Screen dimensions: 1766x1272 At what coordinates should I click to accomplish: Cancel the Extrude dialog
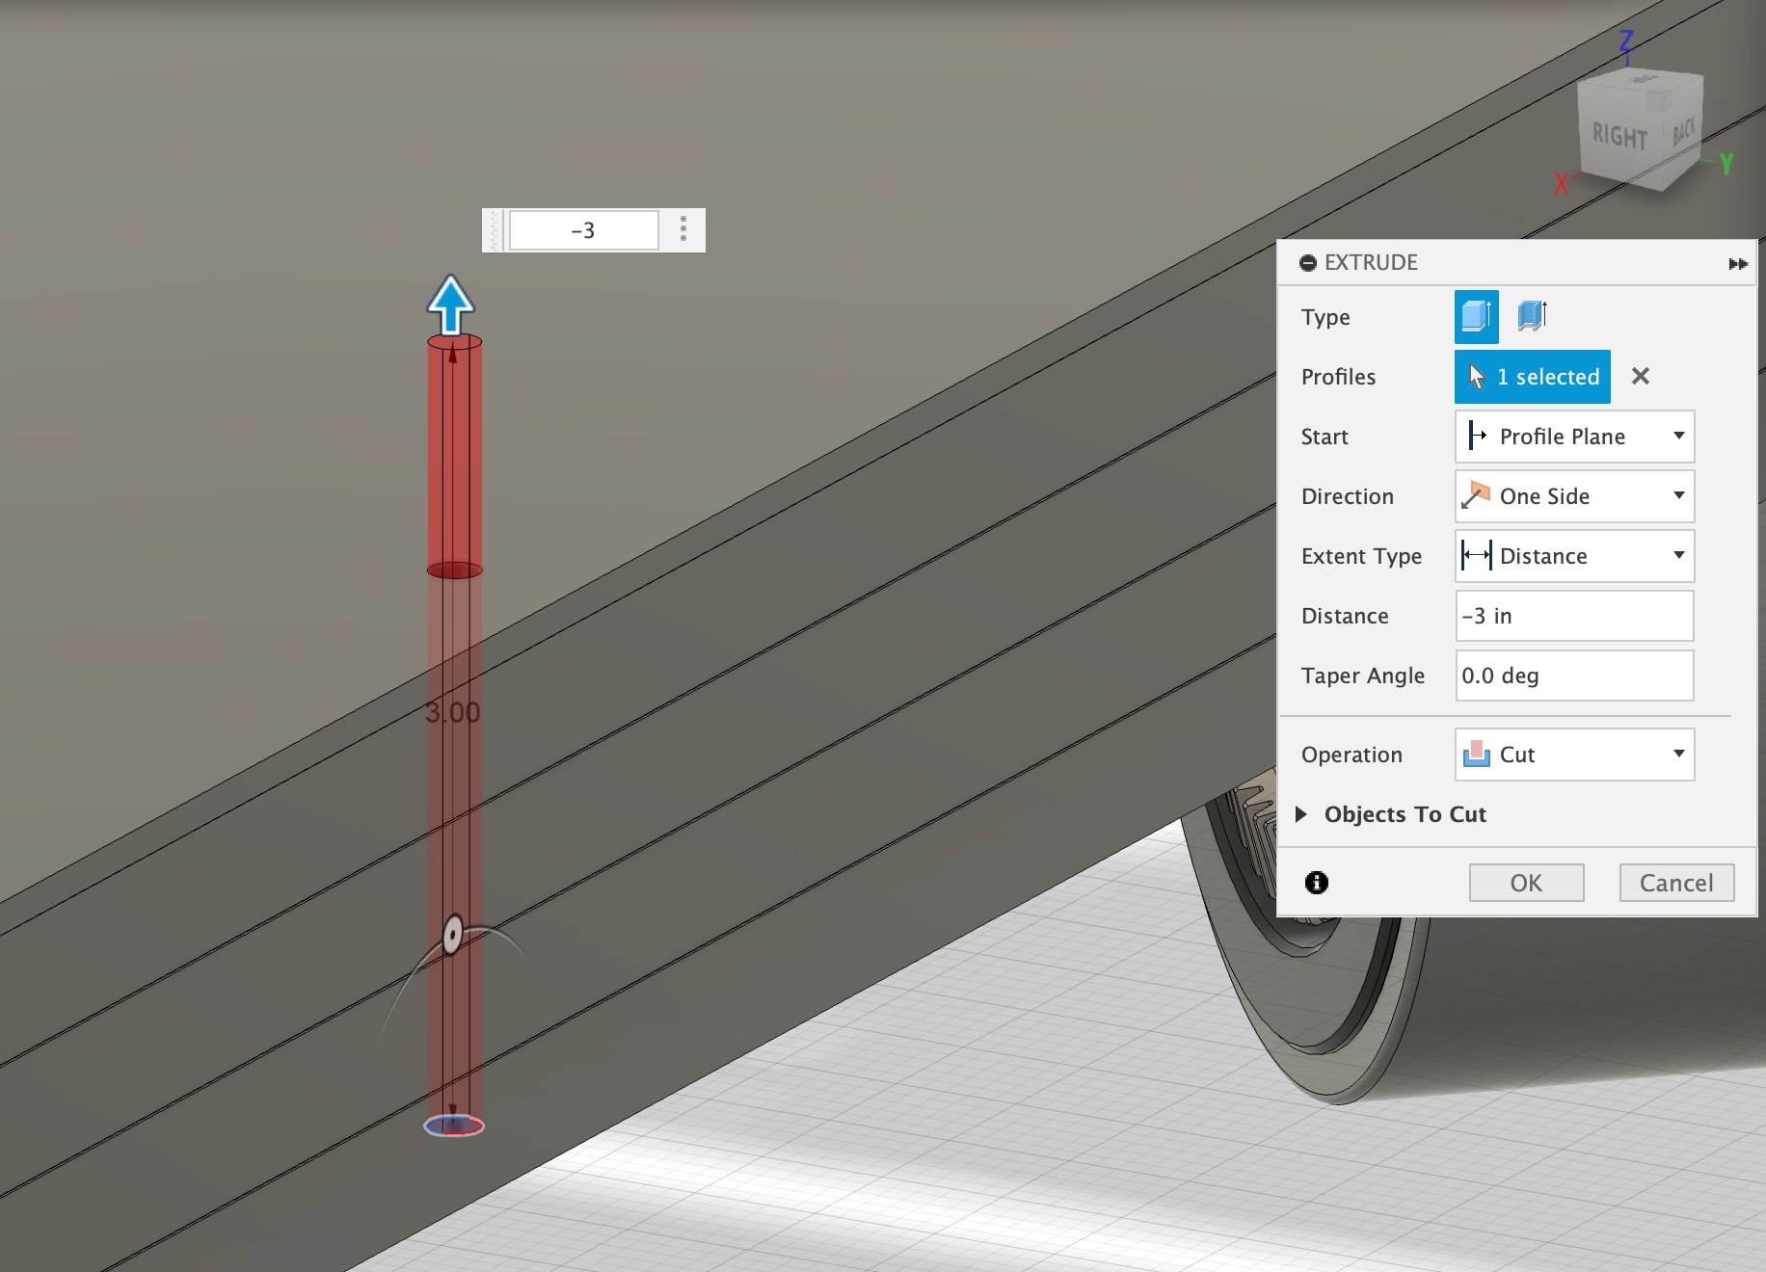coord(1676,883)
